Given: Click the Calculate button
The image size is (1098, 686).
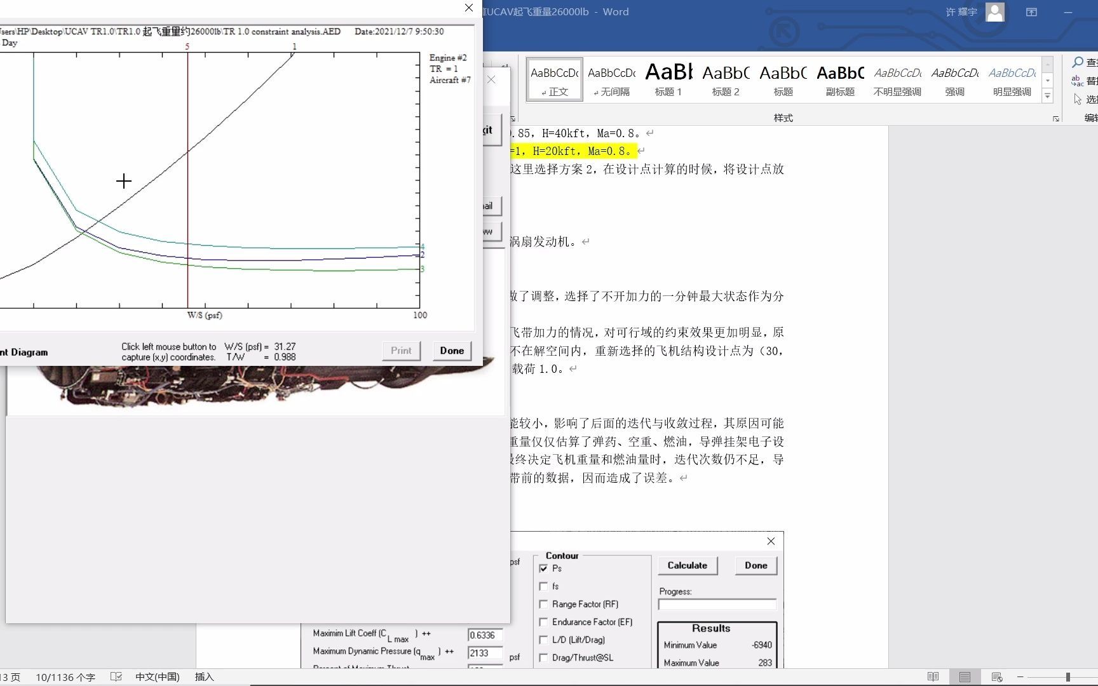Looking at the screenshot, I should [x=687, y=565].
